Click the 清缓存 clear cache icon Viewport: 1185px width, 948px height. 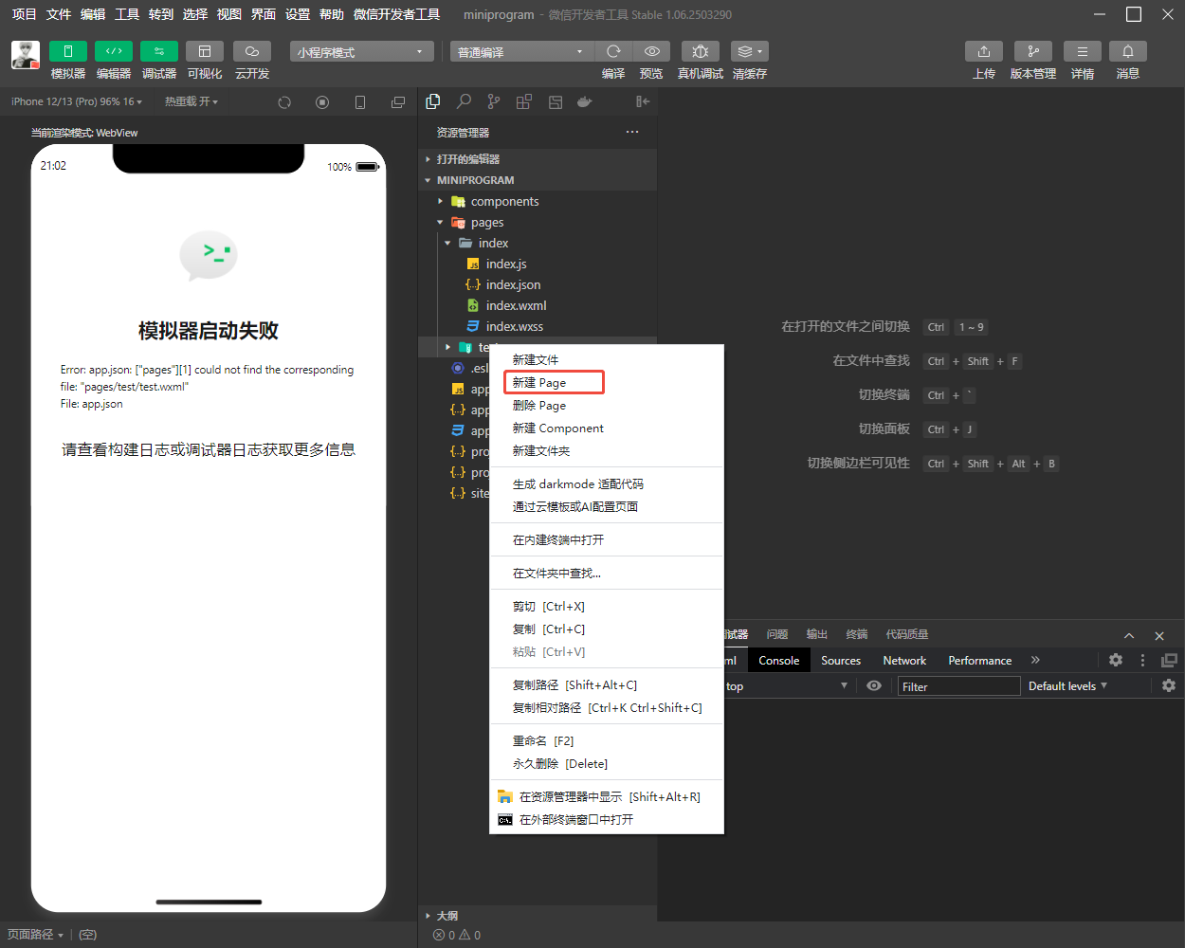pos(750,51)
